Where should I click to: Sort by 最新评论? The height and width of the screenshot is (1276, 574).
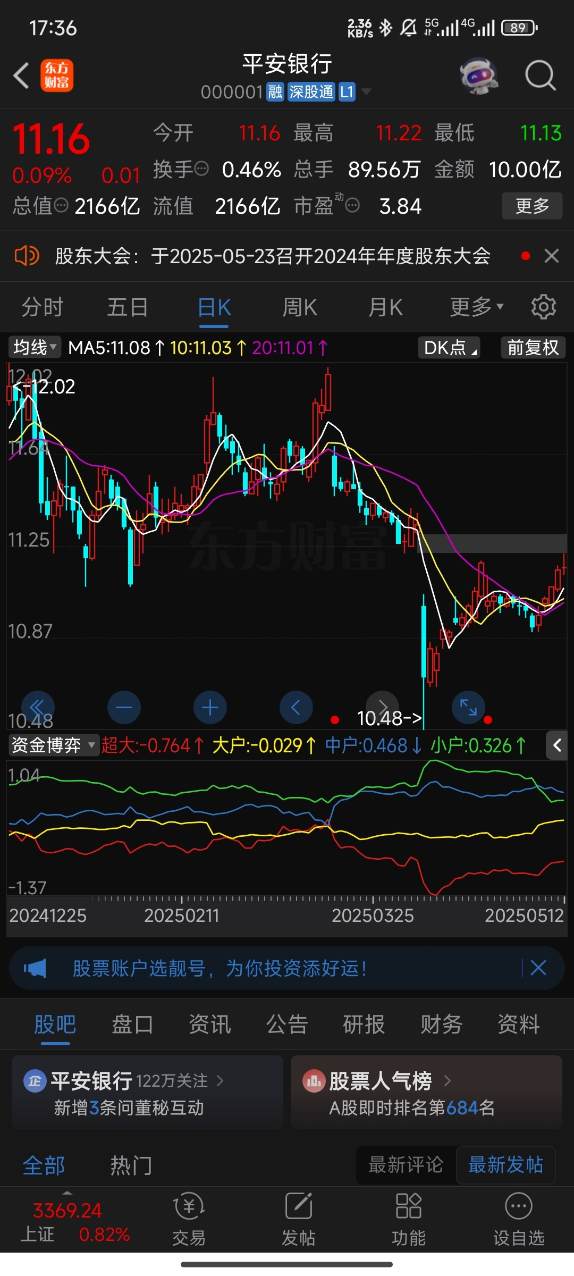[x=406, y=1165]
